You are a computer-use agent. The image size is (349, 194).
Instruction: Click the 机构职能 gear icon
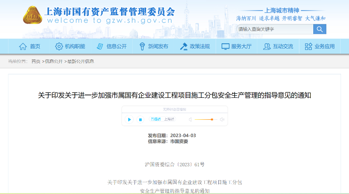(x=59, y=46)
